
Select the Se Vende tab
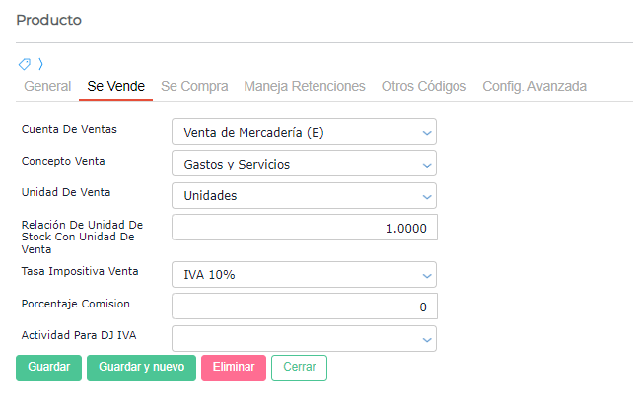[x=115, y=86]
